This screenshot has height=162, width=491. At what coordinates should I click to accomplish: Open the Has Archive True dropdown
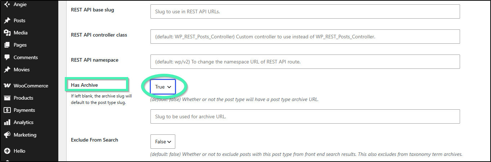[163, 87]
